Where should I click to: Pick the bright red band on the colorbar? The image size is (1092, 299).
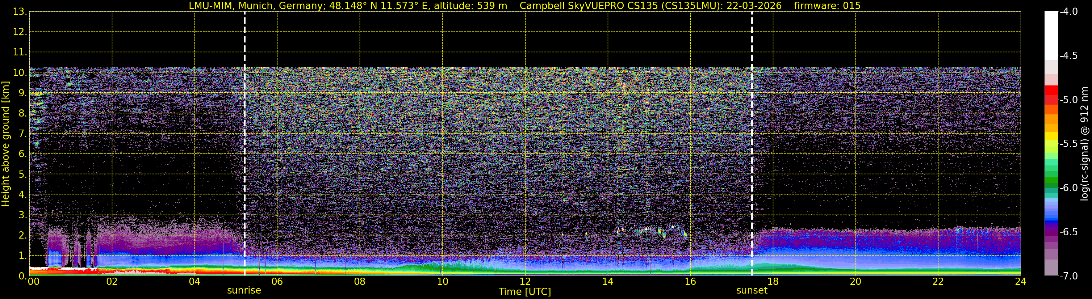[1051, 90]
